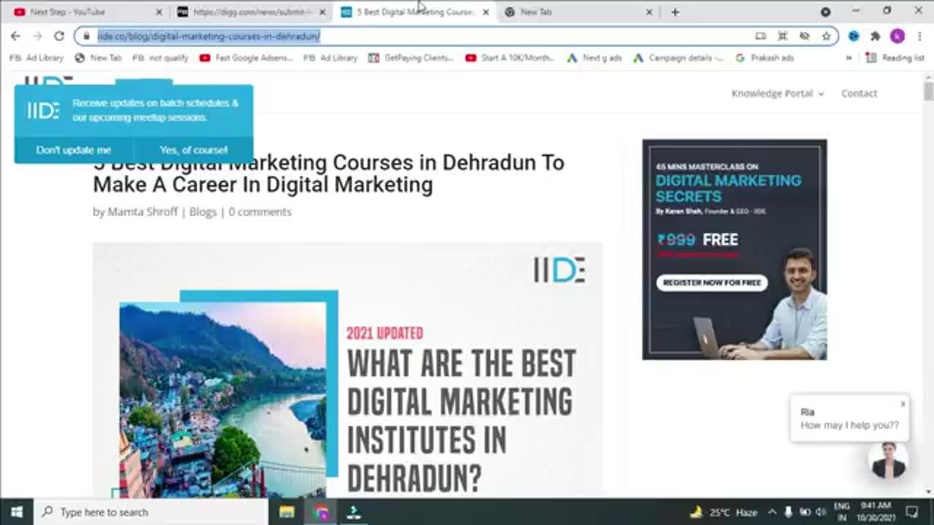Click the cast screen icon in address bar
The width and height of the screenshot is (934, 525).
pos(760,36)
